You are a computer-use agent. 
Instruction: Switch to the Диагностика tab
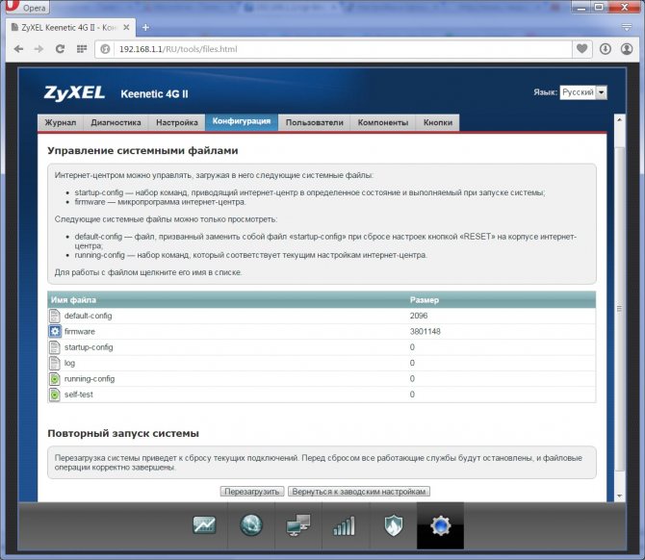pyautogui.click(x=116, y=122)
